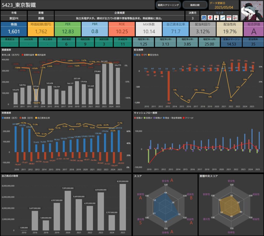Select the 自己資本比率 71.7 card
This screenshot has height=236, width=264.
[176, 29]
